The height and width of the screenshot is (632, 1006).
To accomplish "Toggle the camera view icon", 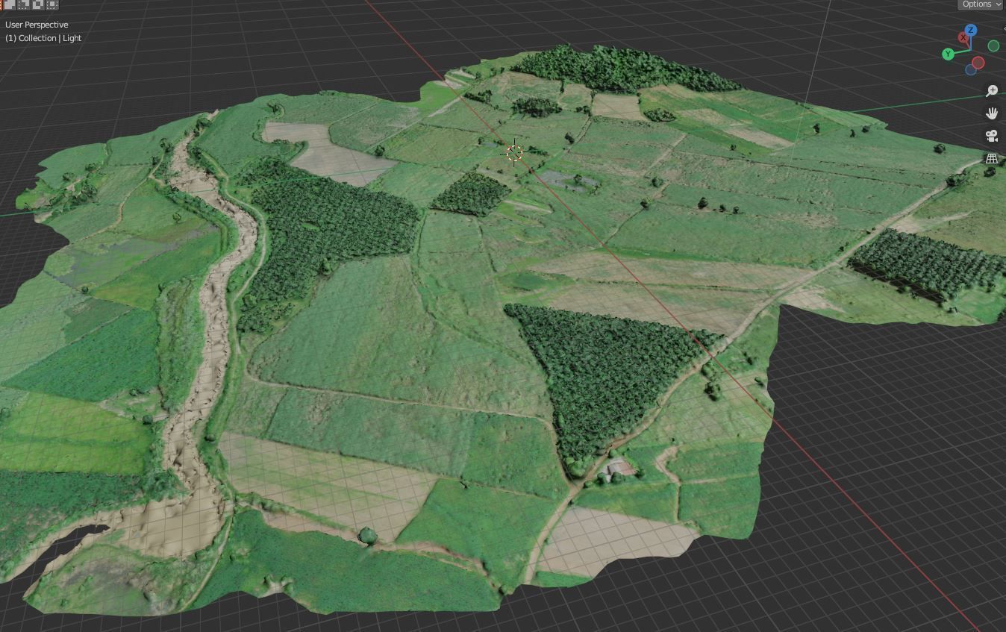I will click(x=992, y=136).
